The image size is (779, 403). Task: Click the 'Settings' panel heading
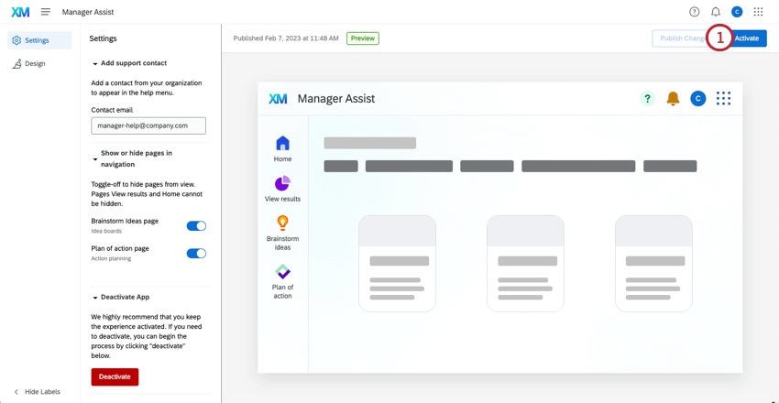tap(103, 38)
